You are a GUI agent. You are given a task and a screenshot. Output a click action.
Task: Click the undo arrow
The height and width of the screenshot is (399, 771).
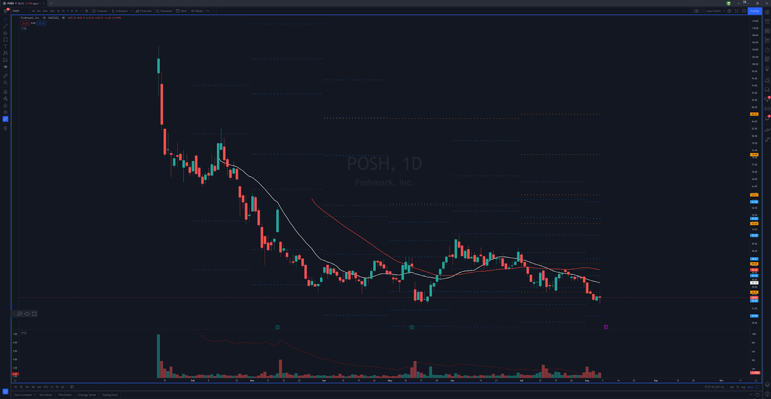[x=208, y=11]
